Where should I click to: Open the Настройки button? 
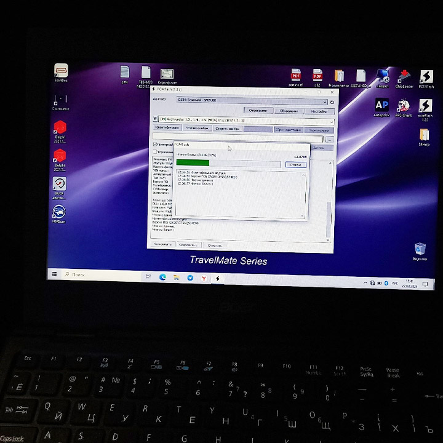[x=319, y=111]
